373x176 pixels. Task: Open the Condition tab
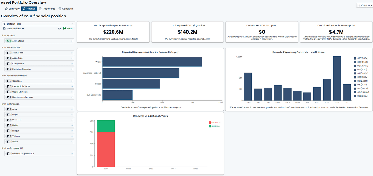coord(66,9)
